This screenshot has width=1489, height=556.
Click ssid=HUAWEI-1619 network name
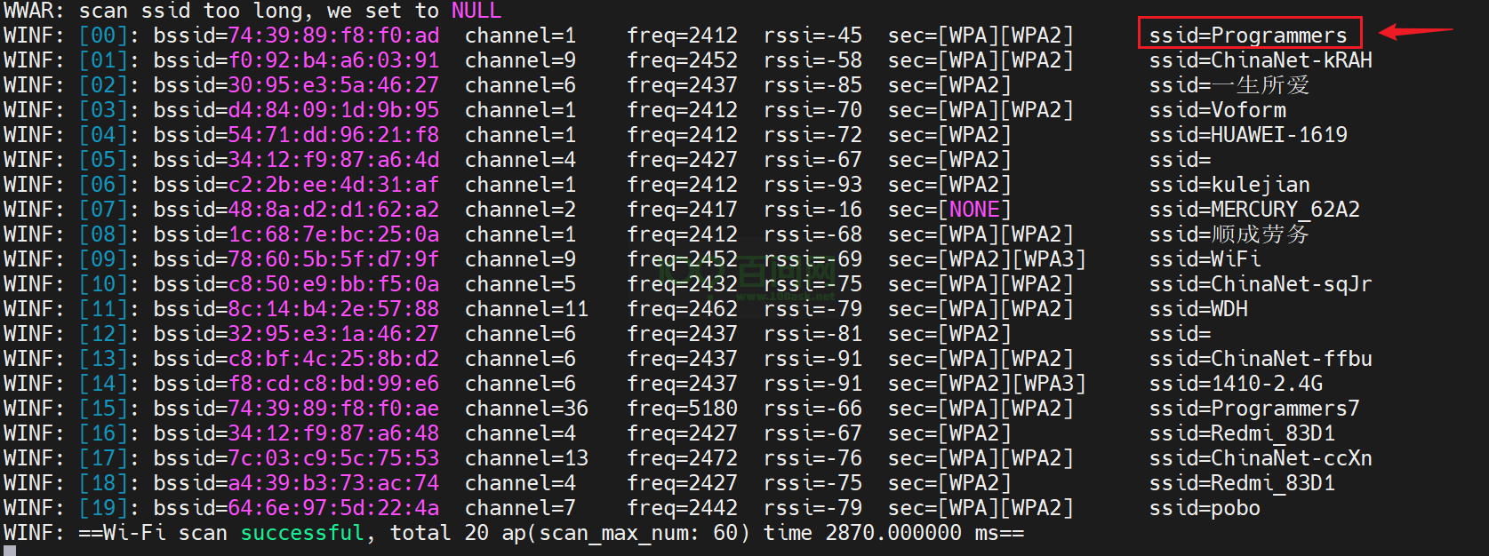point(1247,135)
